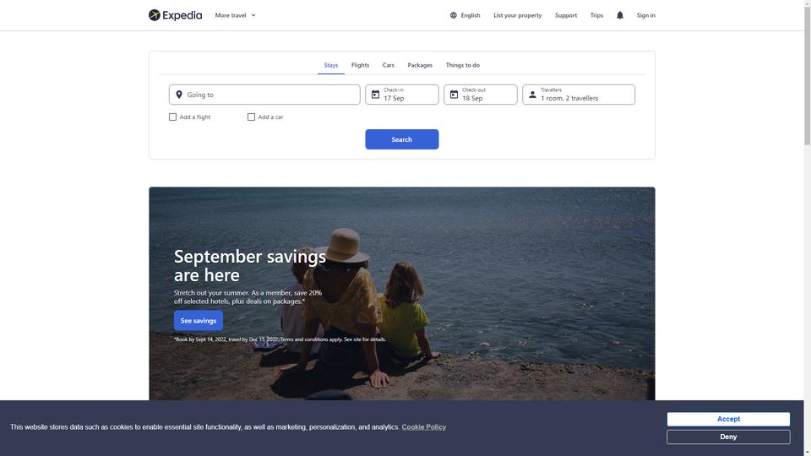Enable the Add a car checkbox

point(251,117)
